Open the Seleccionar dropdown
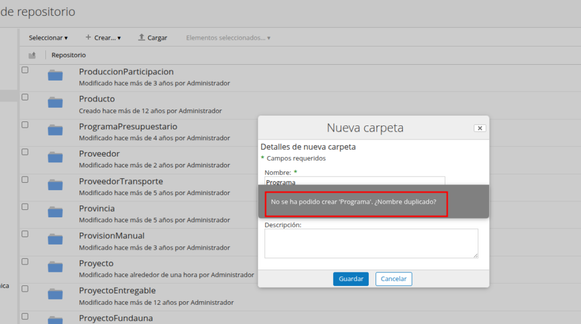 (x=48, y=37)
